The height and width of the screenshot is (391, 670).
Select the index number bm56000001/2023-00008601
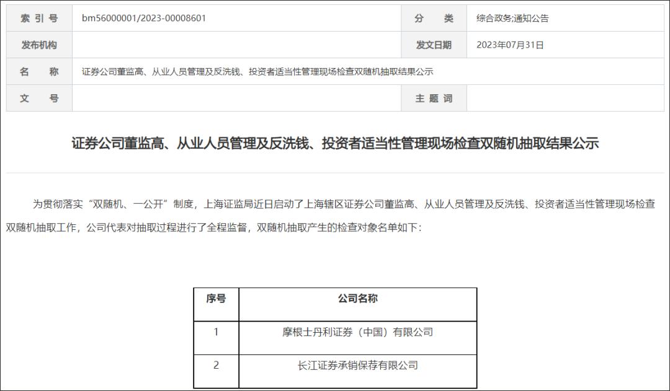(x=143, y=19)
